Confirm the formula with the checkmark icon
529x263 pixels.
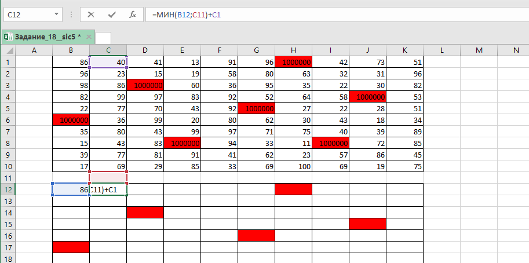coord(112,14)
